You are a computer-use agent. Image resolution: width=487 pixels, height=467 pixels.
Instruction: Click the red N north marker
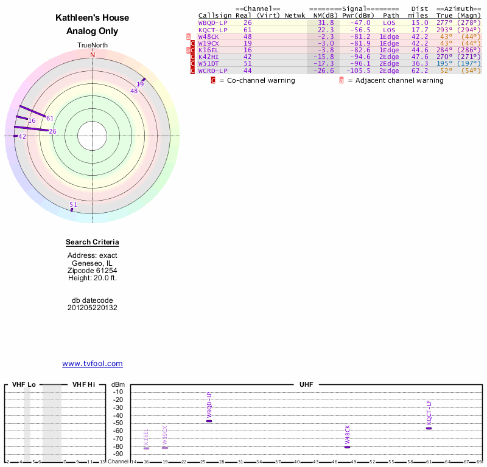click(x=93, y=55)
